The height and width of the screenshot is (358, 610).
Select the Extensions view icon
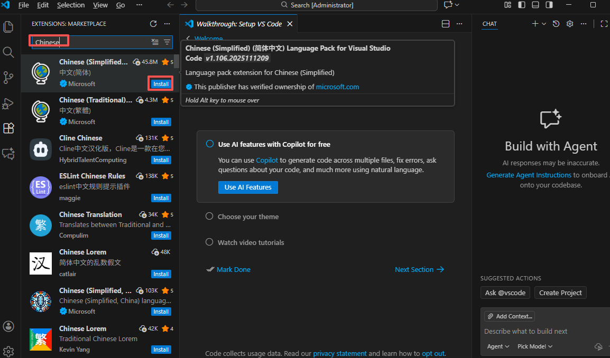point(8,128)
